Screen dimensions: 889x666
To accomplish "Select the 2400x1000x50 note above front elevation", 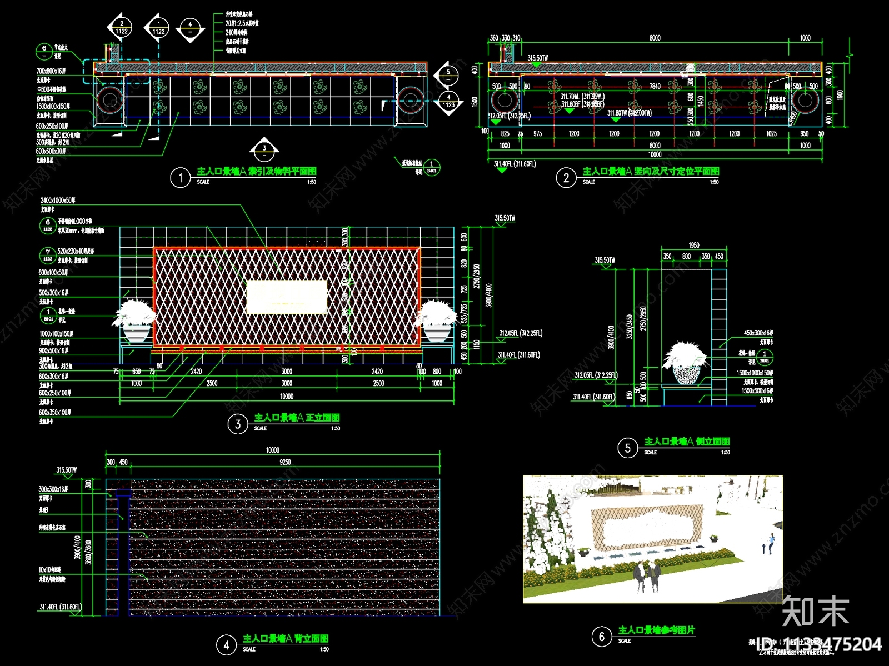I will (58, 201).
